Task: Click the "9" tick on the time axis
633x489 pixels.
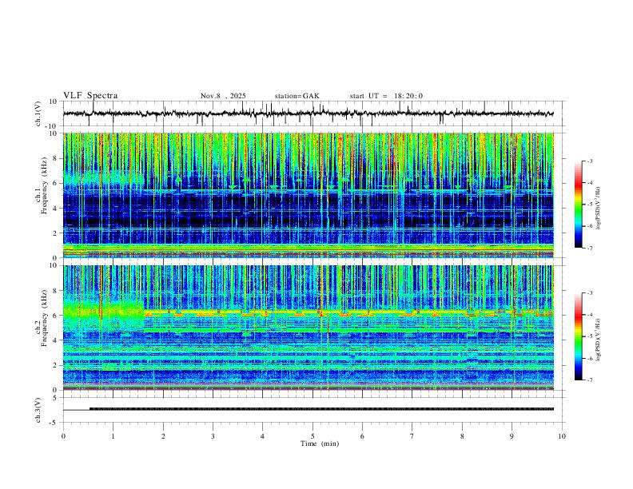Action: click(x=512, y=436)
